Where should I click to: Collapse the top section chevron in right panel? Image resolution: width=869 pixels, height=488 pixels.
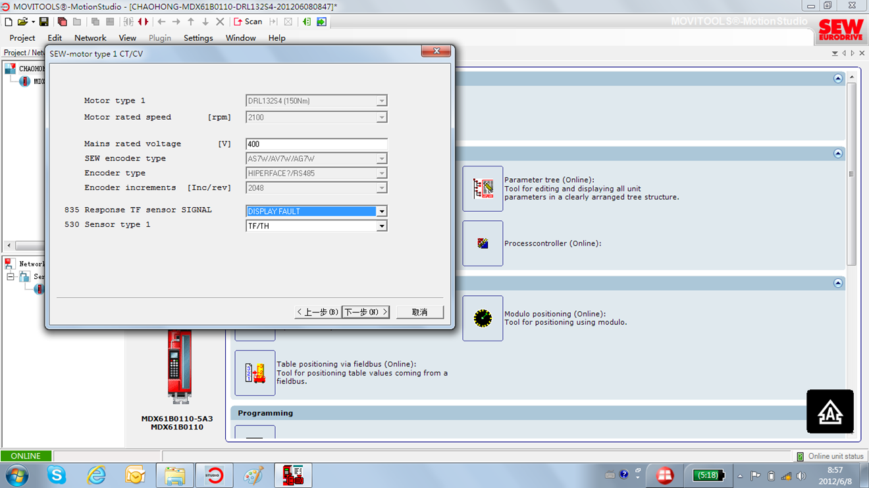pyautogui.click(x=837, y=78)
